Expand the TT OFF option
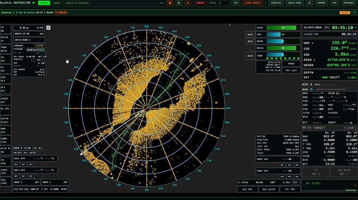358x200 pixels. (316, 172)
